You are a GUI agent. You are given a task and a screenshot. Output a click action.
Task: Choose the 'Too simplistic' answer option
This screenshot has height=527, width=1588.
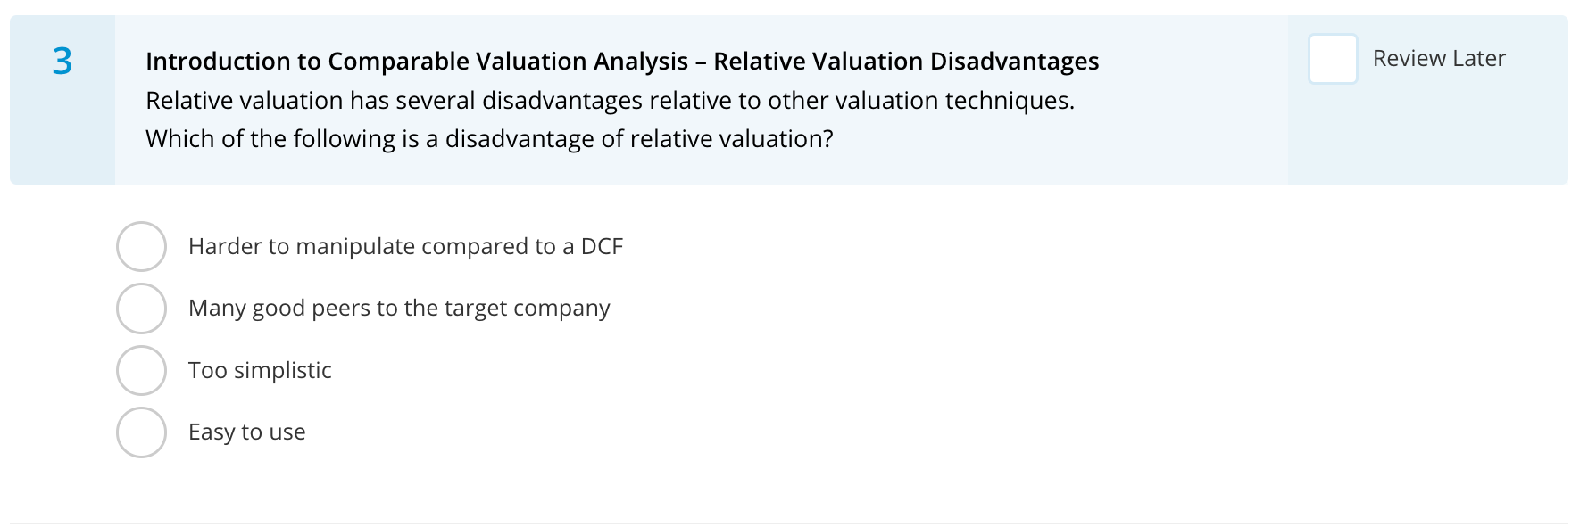pyautogui.click(x=141, y=370)
